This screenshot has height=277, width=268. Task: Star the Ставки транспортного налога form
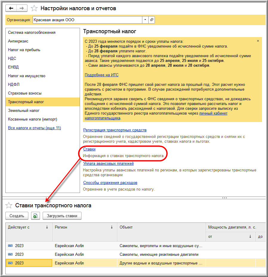(9, 206)
